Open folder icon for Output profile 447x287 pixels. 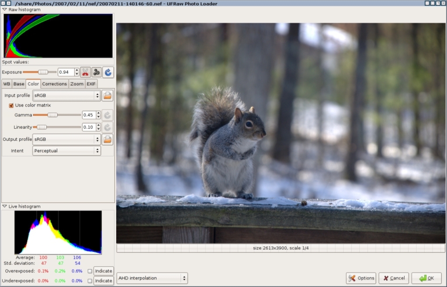pos(107,139)
